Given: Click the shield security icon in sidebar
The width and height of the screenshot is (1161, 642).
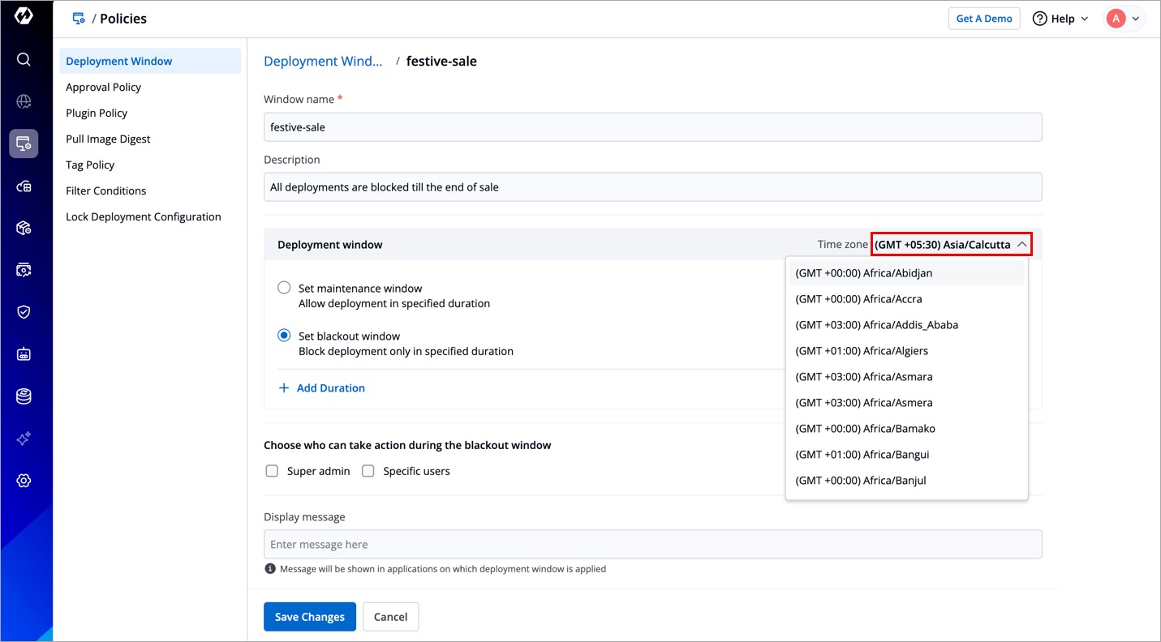Looking at the screenshot, I should (x=24, y=312).
